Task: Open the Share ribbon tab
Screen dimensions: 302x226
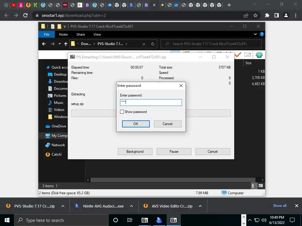Action: point(81,34)
